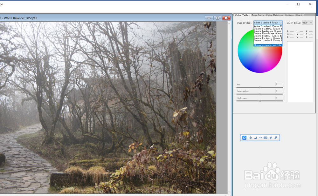Click the Hue slider handle
The height and width of the screenshot is (196, 318).
coord(260,87)
